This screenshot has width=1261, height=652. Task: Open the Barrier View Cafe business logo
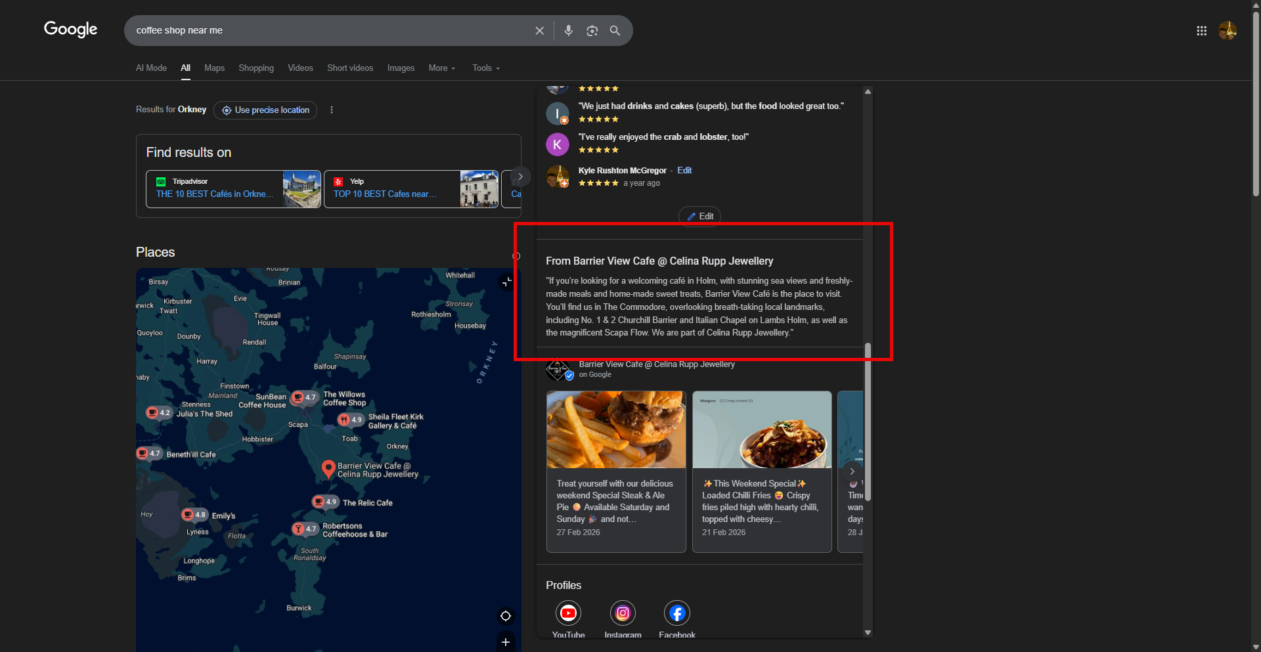coord(558,370)
